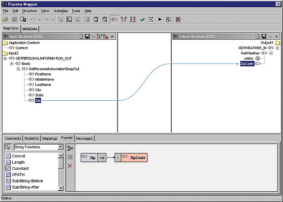
Task: Switch to the Comments tab
Action: point(13,139)
